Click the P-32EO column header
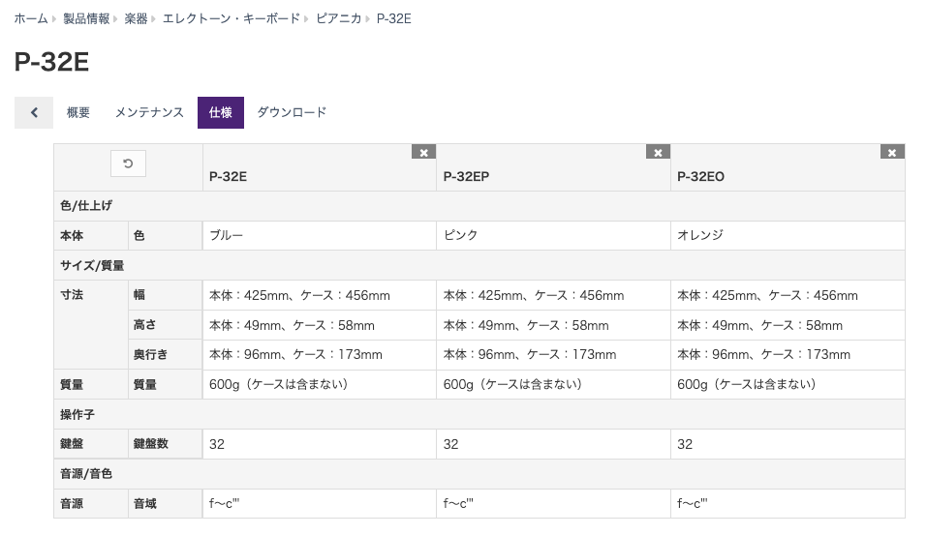927x535 pixels. coord(700,177)
